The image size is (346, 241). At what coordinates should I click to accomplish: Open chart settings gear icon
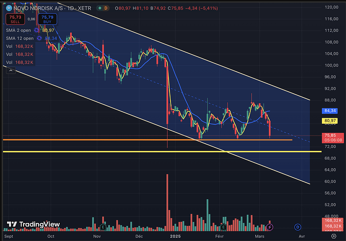click(333, 236)
